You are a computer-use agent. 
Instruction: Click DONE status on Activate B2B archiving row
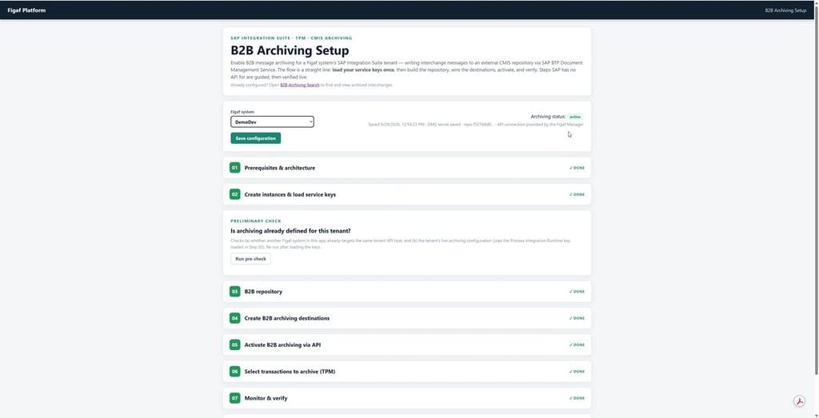tap(577, 345)
